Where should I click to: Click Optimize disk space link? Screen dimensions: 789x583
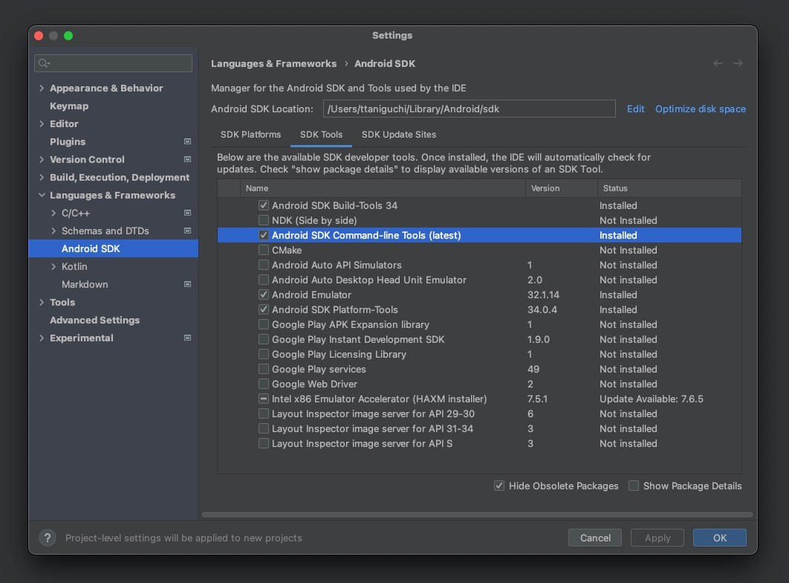tap(701, 109)
